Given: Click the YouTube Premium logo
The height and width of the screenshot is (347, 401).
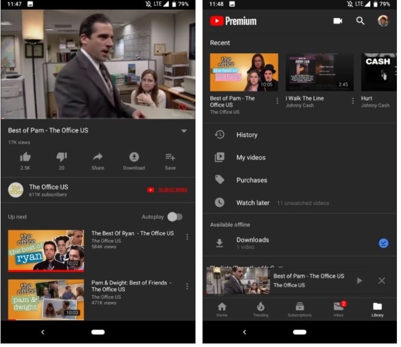Looking at the screenshot, I should click(x=233, y=21).
